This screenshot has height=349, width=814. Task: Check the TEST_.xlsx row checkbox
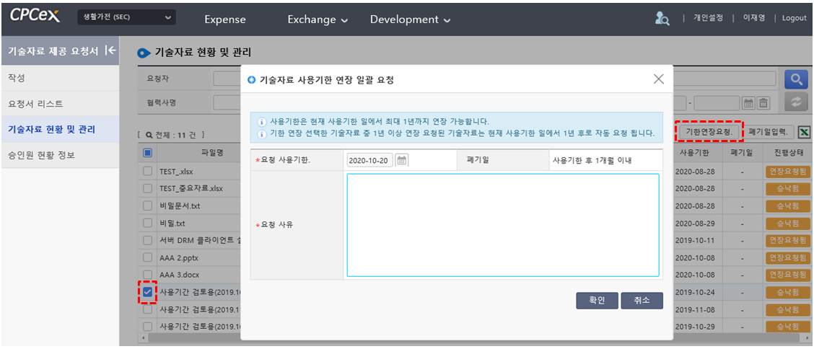pyautogui.click(x=147, y=172)
